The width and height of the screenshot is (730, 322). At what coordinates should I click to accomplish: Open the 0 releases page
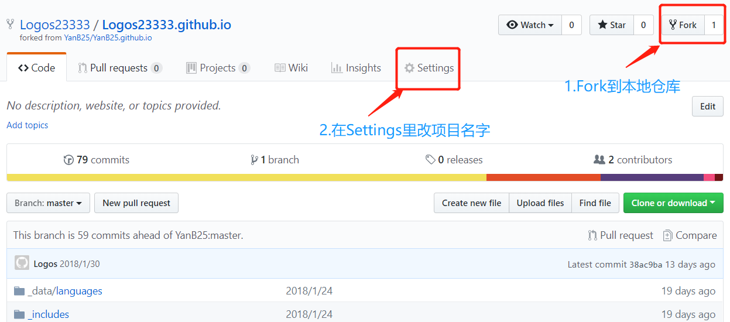pos(454,160)
